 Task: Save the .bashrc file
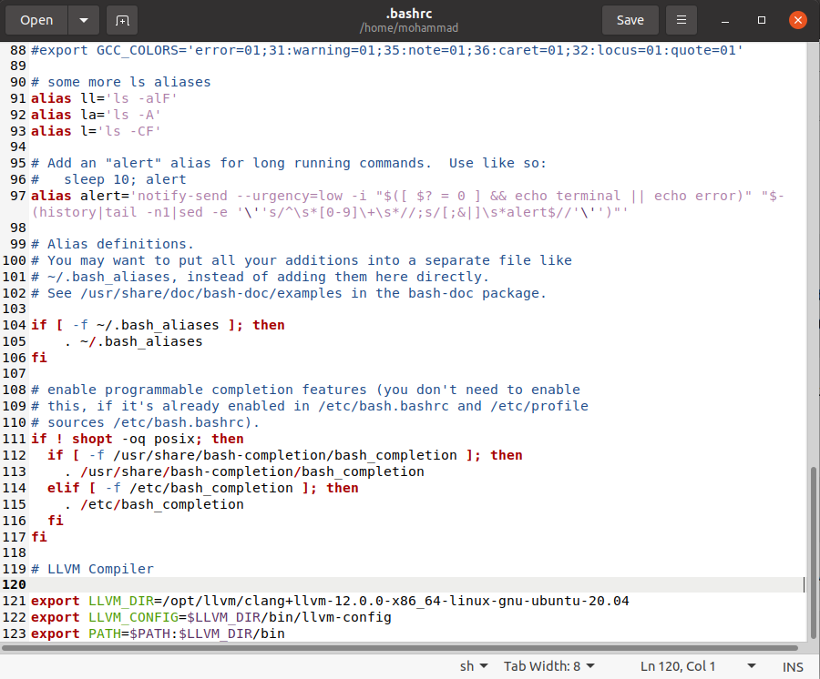coord(630,20)
